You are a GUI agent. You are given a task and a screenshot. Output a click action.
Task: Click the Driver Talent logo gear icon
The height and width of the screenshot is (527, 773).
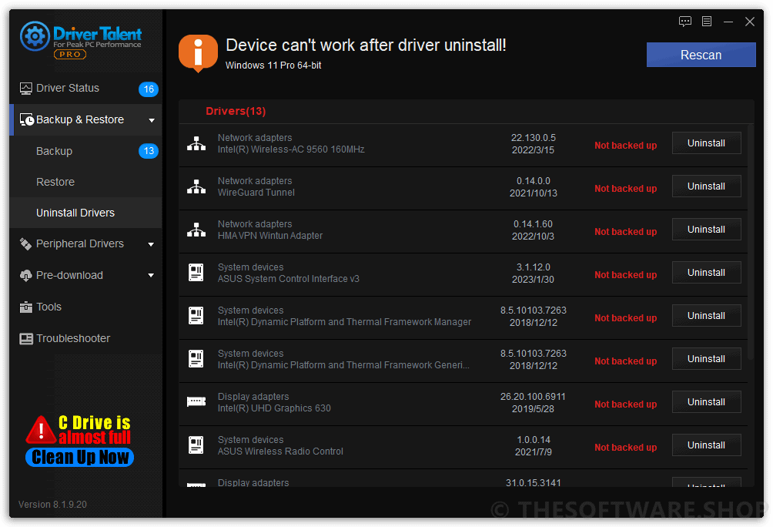point(35,36)
